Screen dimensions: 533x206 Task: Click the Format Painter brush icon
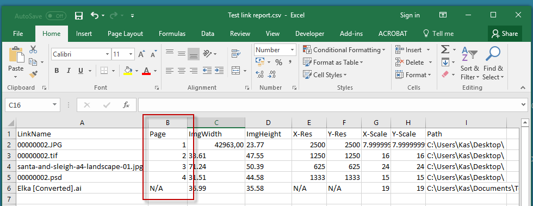tap(33, 74)
